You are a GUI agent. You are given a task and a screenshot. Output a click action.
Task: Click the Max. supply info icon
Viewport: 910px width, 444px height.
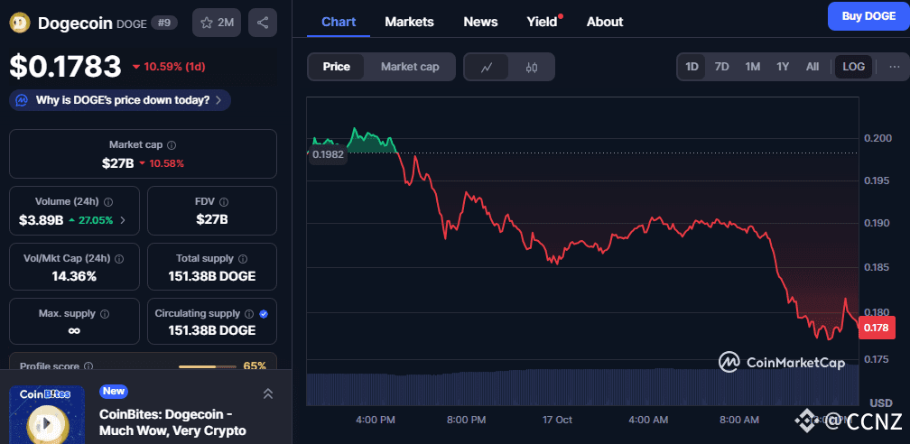coord(105,314)
